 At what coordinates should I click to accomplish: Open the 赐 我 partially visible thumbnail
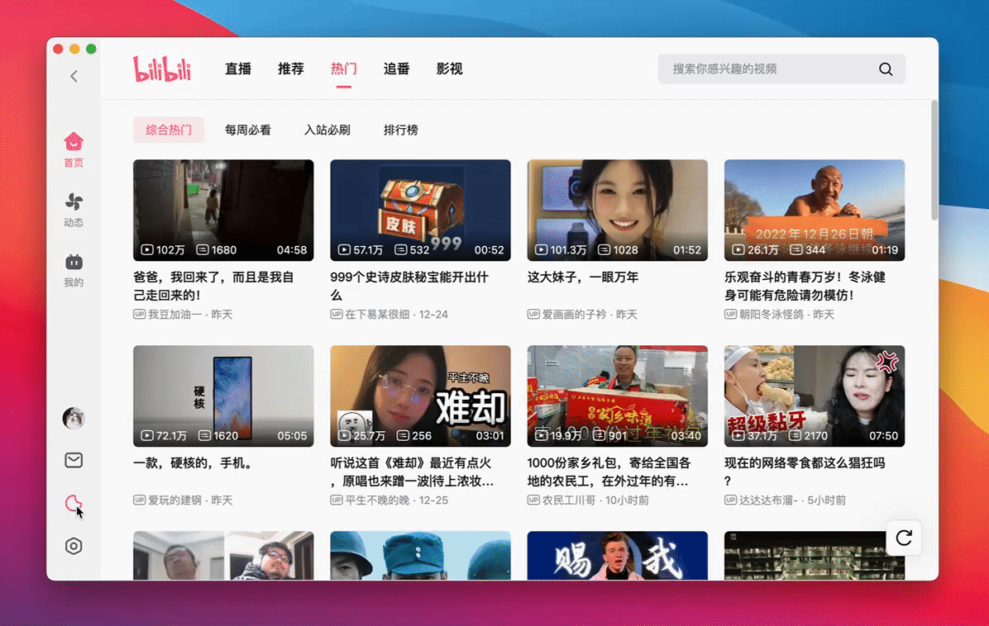point(618,556)
